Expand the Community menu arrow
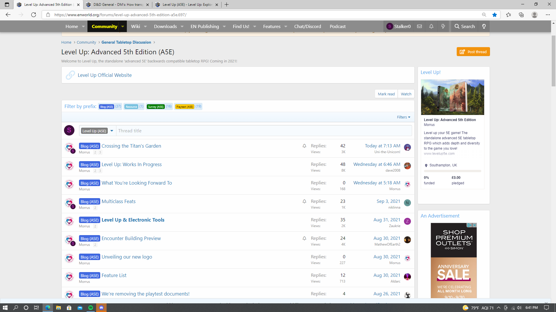The width and height of the screenshot is (556, 312). click(123, 26)
